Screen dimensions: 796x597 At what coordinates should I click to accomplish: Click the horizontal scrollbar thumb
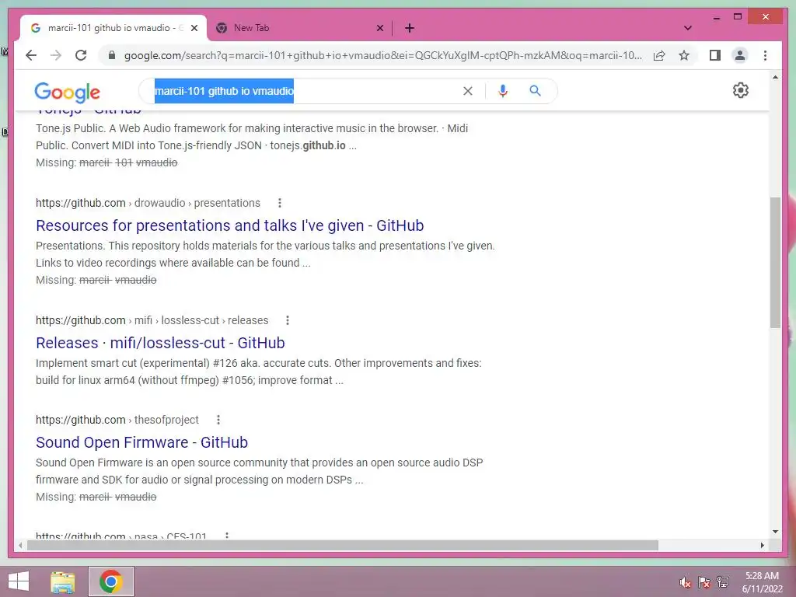(x=343, y=545)
